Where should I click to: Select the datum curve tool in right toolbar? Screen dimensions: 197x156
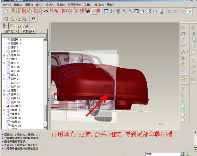click(x=183, y=46)
